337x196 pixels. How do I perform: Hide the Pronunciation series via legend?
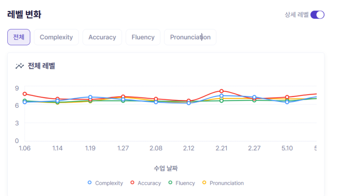point(226,183)
